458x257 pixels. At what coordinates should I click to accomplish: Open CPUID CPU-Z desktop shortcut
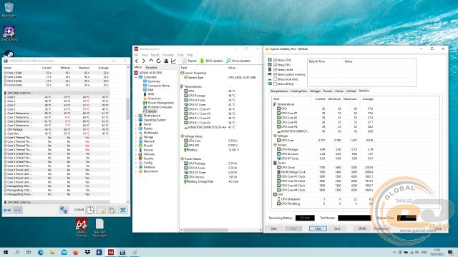9,34
